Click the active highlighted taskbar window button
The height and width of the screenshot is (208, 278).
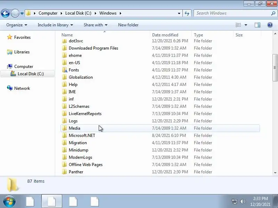[x=52, y=201]
